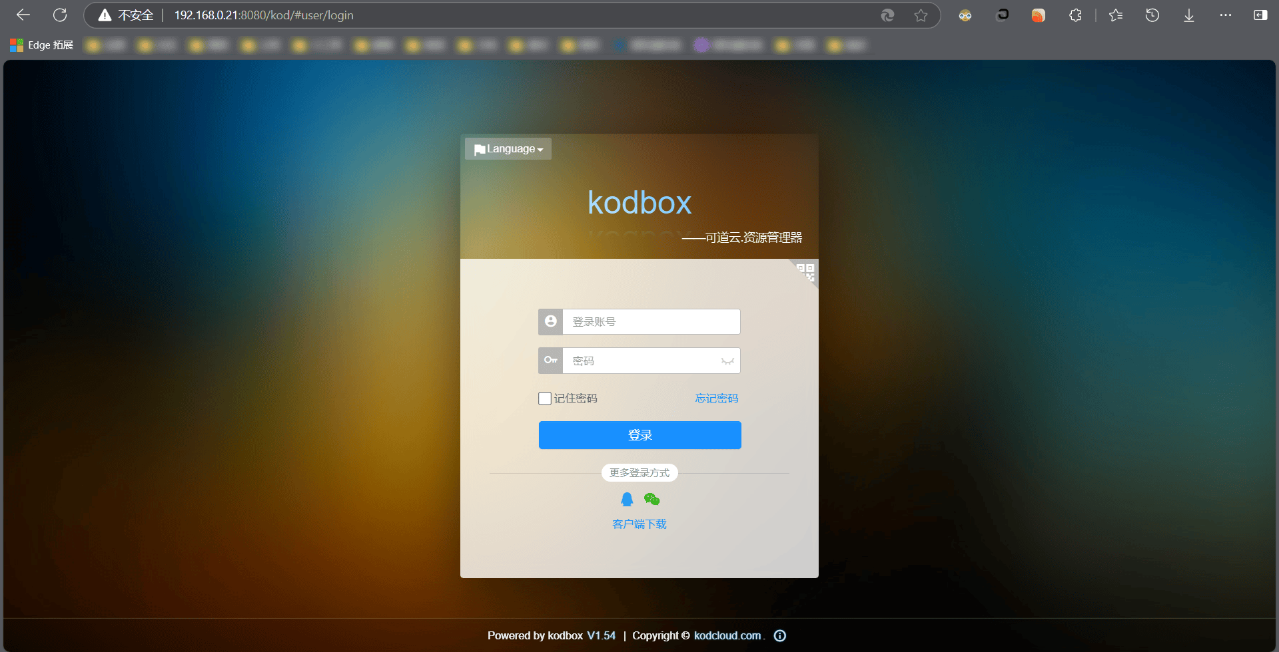Click the 密码 input field
Screen dimensions: 1279x652
[641, 361]
